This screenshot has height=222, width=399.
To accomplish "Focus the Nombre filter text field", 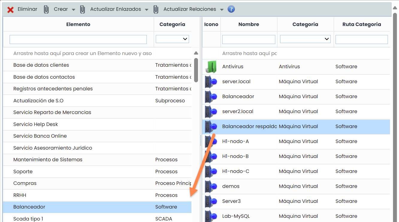I will click(x=249, y=39).
